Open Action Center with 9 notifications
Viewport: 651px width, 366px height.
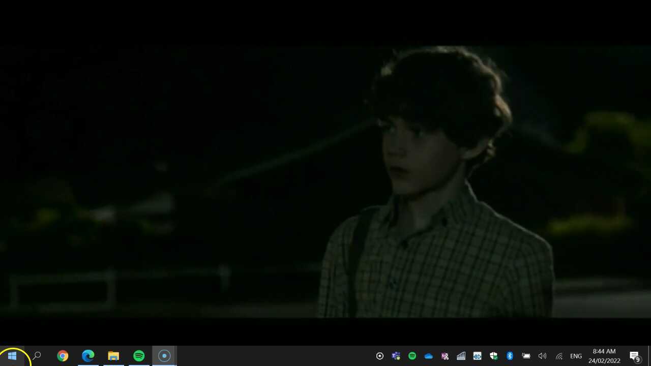coord(635,356)
